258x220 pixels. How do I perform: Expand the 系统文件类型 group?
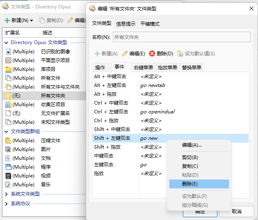click(6, 194)
